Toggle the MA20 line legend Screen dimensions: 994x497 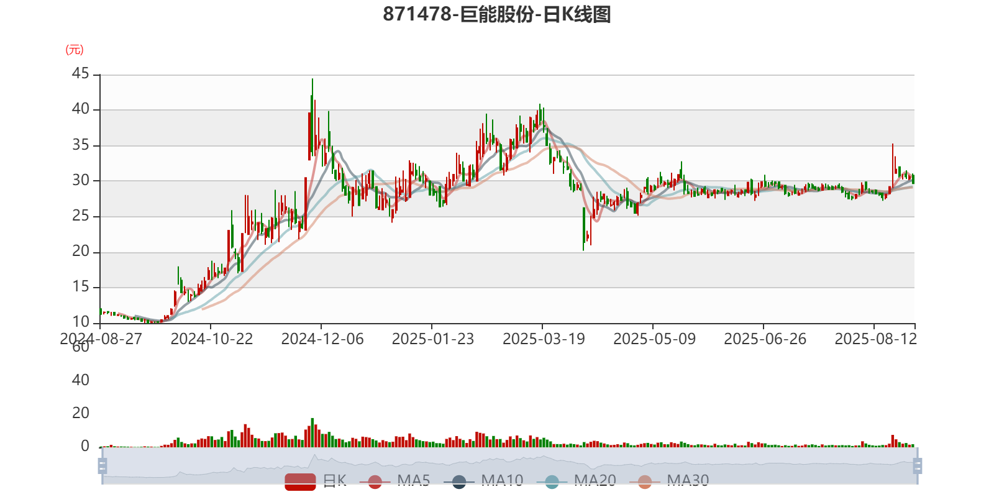[x=577, y=481]
